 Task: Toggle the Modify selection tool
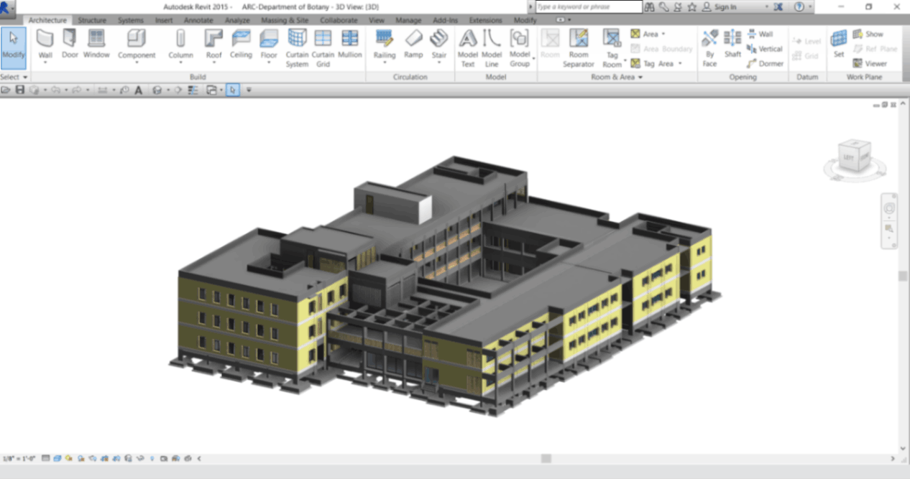coord(14,45)
